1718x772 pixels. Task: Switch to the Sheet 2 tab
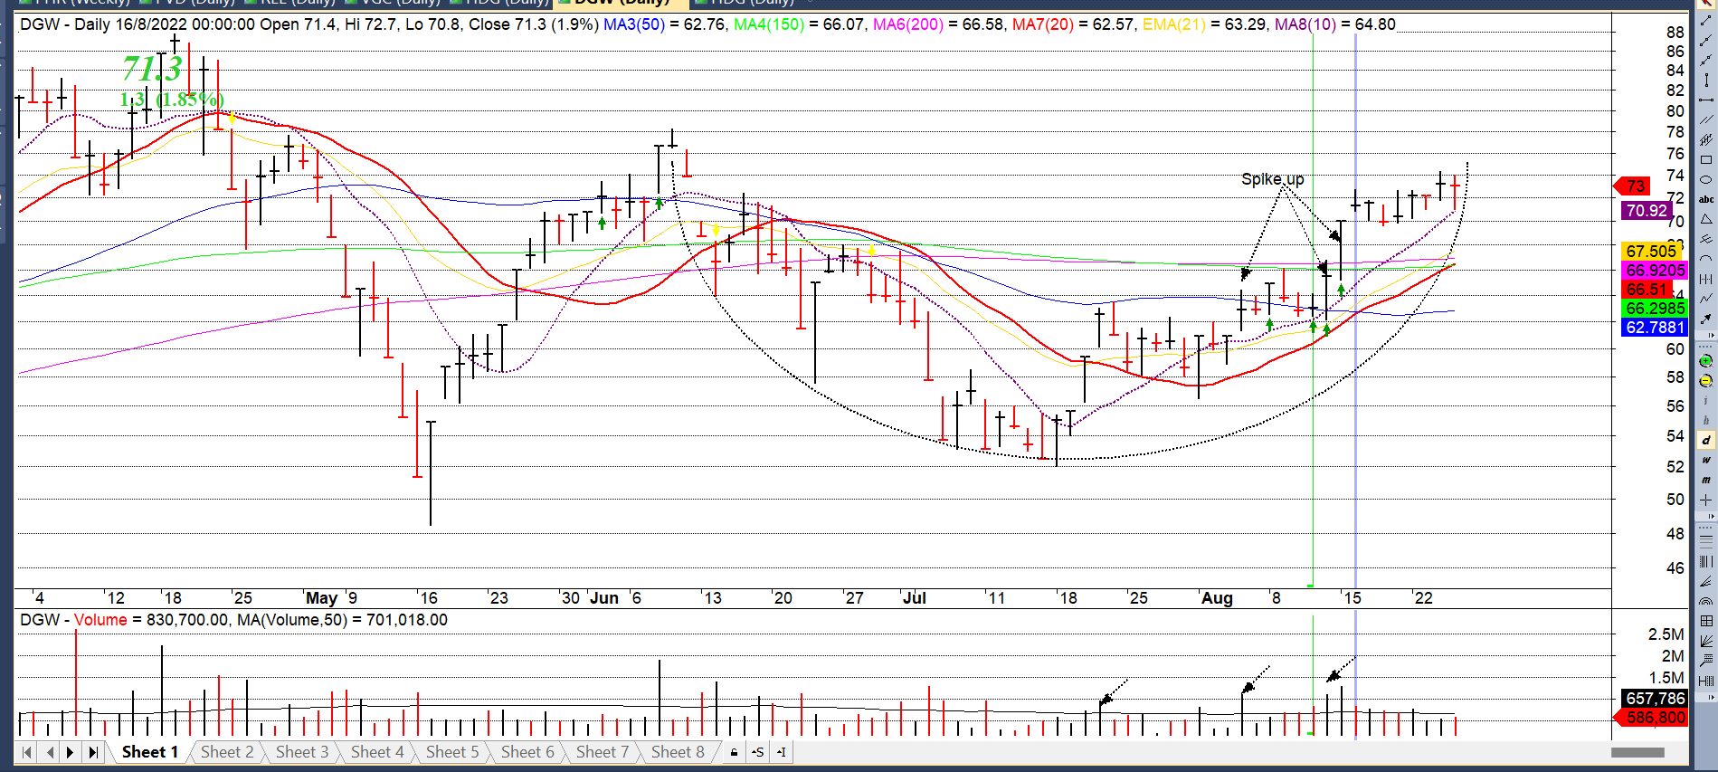(226, 752)
